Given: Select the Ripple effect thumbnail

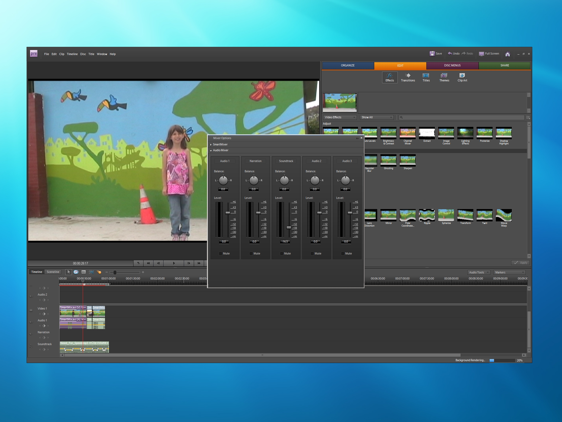Looking at the screenshot, I should 427,215.
